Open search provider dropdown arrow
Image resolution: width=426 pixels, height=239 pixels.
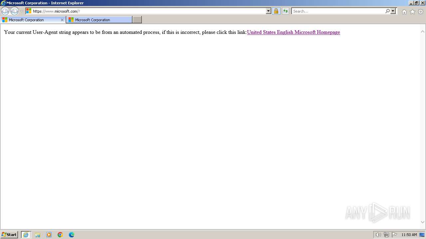pos(393,11)
